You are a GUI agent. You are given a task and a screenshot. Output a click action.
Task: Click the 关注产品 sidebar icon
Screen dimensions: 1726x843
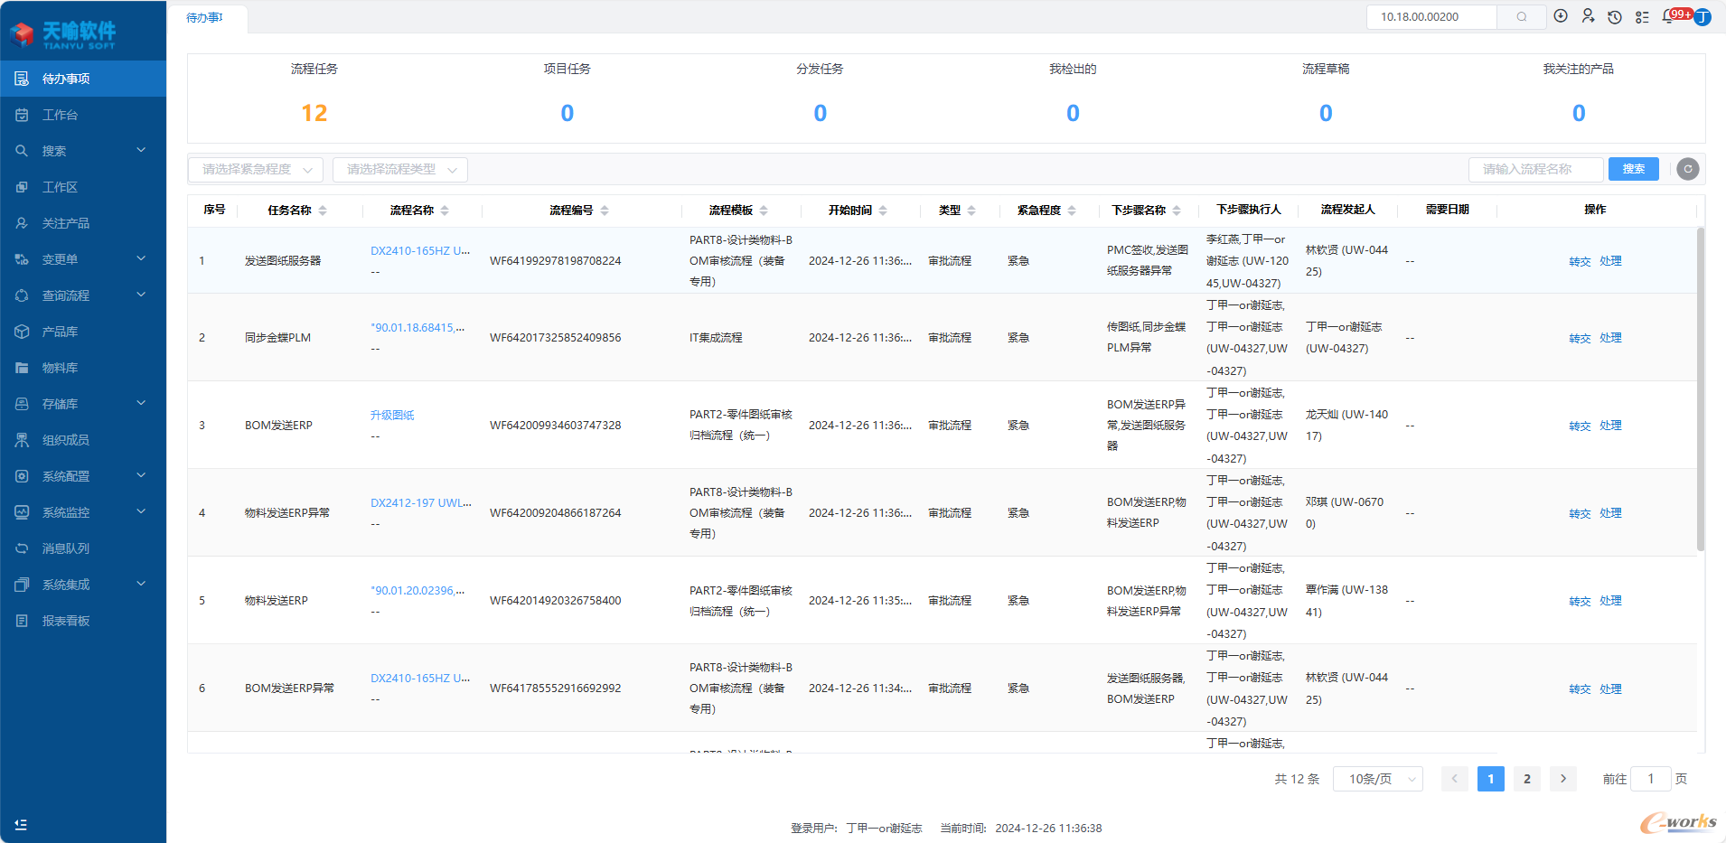pos(22,223)
